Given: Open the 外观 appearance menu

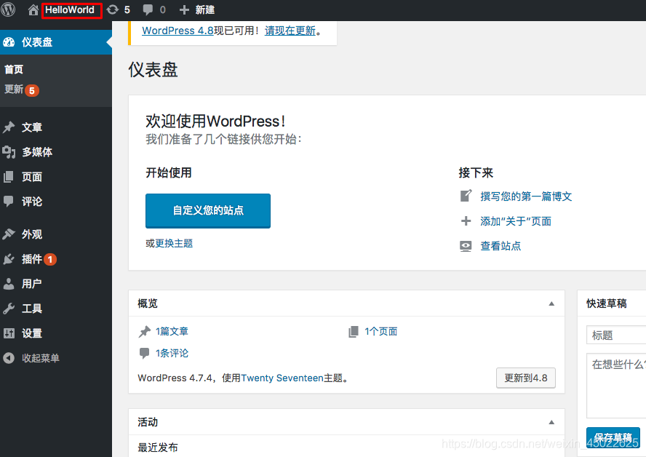Looking at the screenshot, I should (32, 234).
